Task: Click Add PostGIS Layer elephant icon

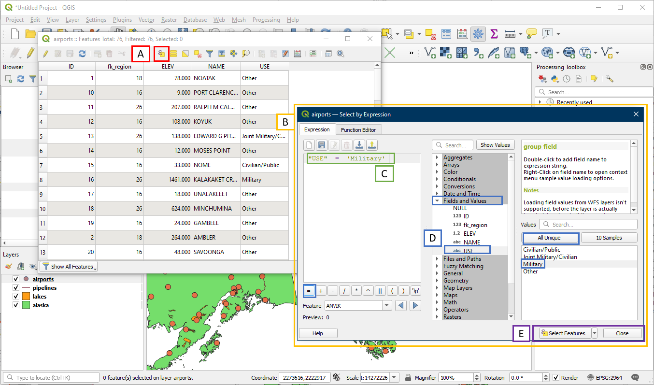Action: (525, 52)
